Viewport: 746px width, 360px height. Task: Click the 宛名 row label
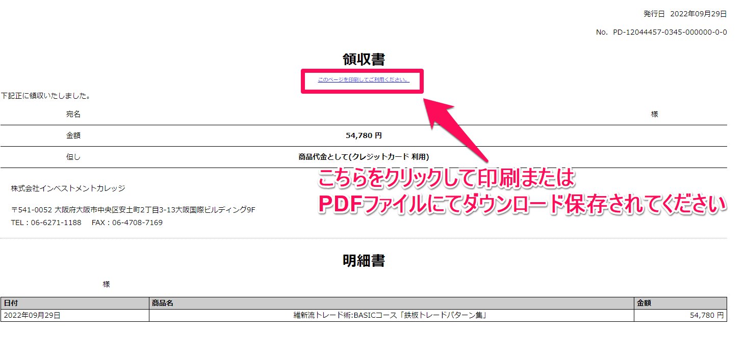(x=73, y=114)
